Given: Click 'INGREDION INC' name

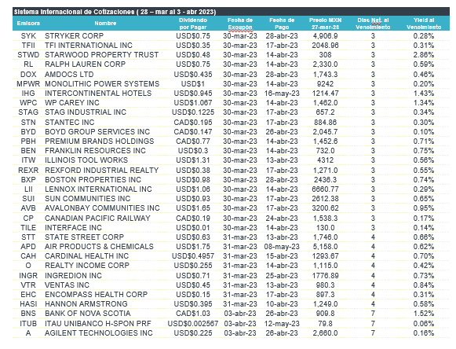Looking at the screenshot, I should [73, 276].
